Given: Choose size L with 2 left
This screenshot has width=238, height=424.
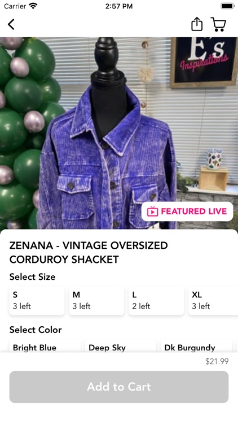Looking at the screenshot, I should point(156,300).
